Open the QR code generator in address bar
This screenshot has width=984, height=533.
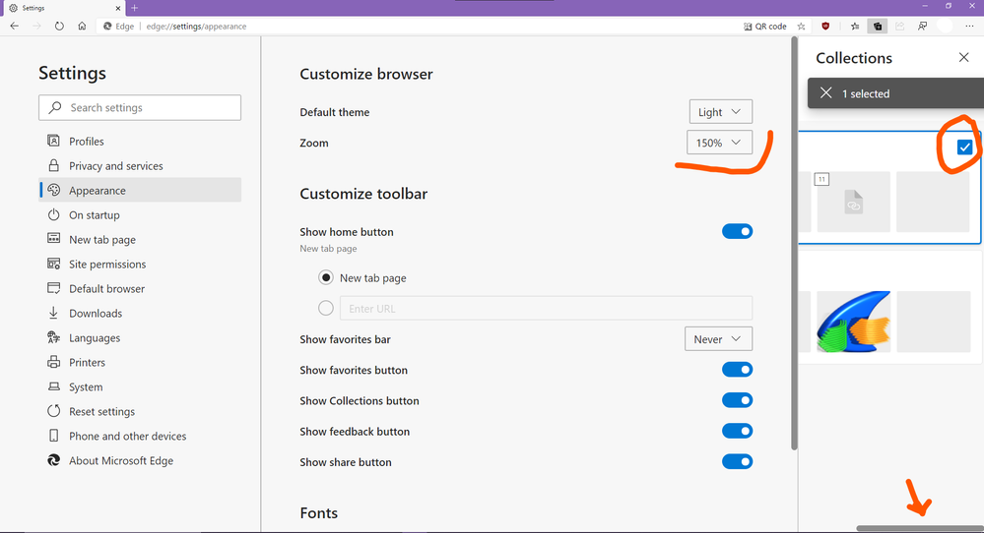[x=764, y=27]
